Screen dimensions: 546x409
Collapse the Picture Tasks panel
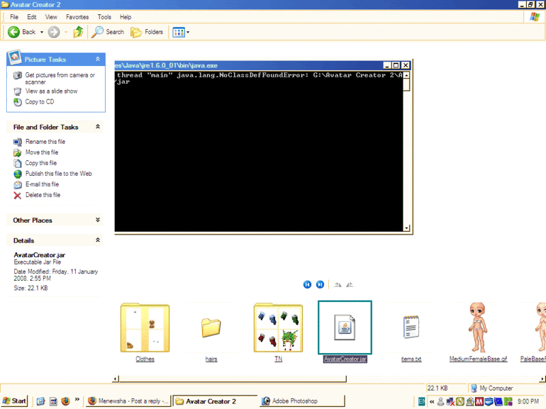98,59
